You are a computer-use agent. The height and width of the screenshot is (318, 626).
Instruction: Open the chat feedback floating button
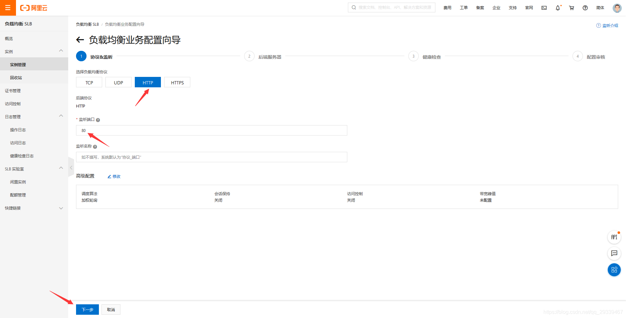click(614, 253)
